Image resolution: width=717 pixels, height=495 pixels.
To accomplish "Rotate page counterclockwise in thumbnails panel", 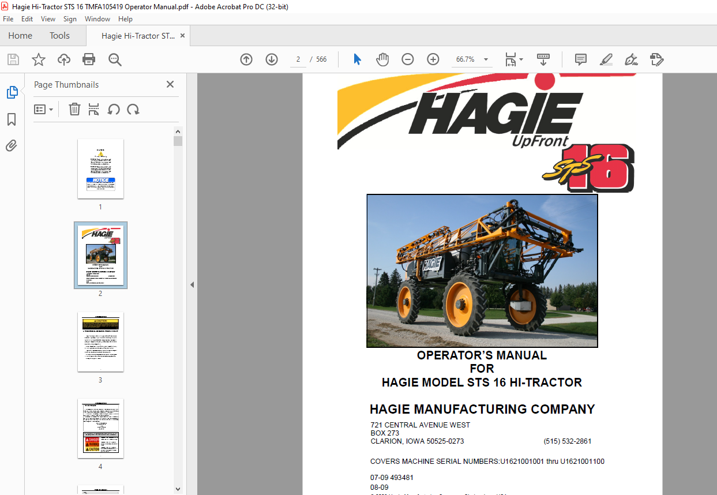I will [x=114, y=109].
